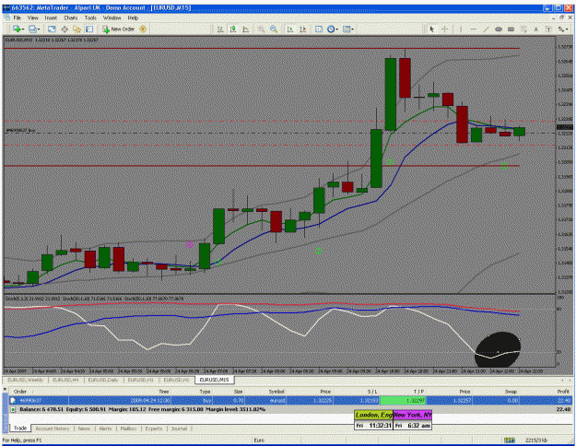This screenshot has height=446, width=576.
Task: Expand the Periods dropdown arrow
Action: [337, 29]
